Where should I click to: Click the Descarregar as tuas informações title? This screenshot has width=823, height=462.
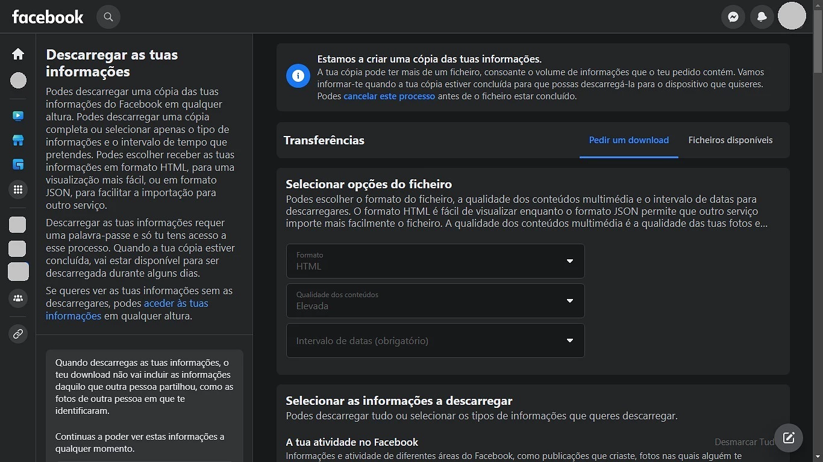click(x=112, y=63)
